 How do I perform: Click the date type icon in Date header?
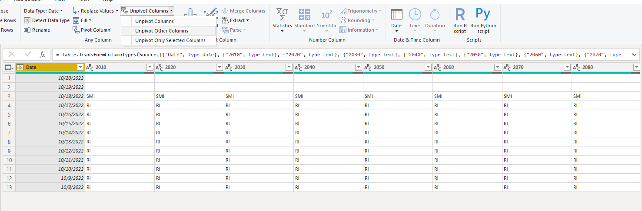[20, 67]
